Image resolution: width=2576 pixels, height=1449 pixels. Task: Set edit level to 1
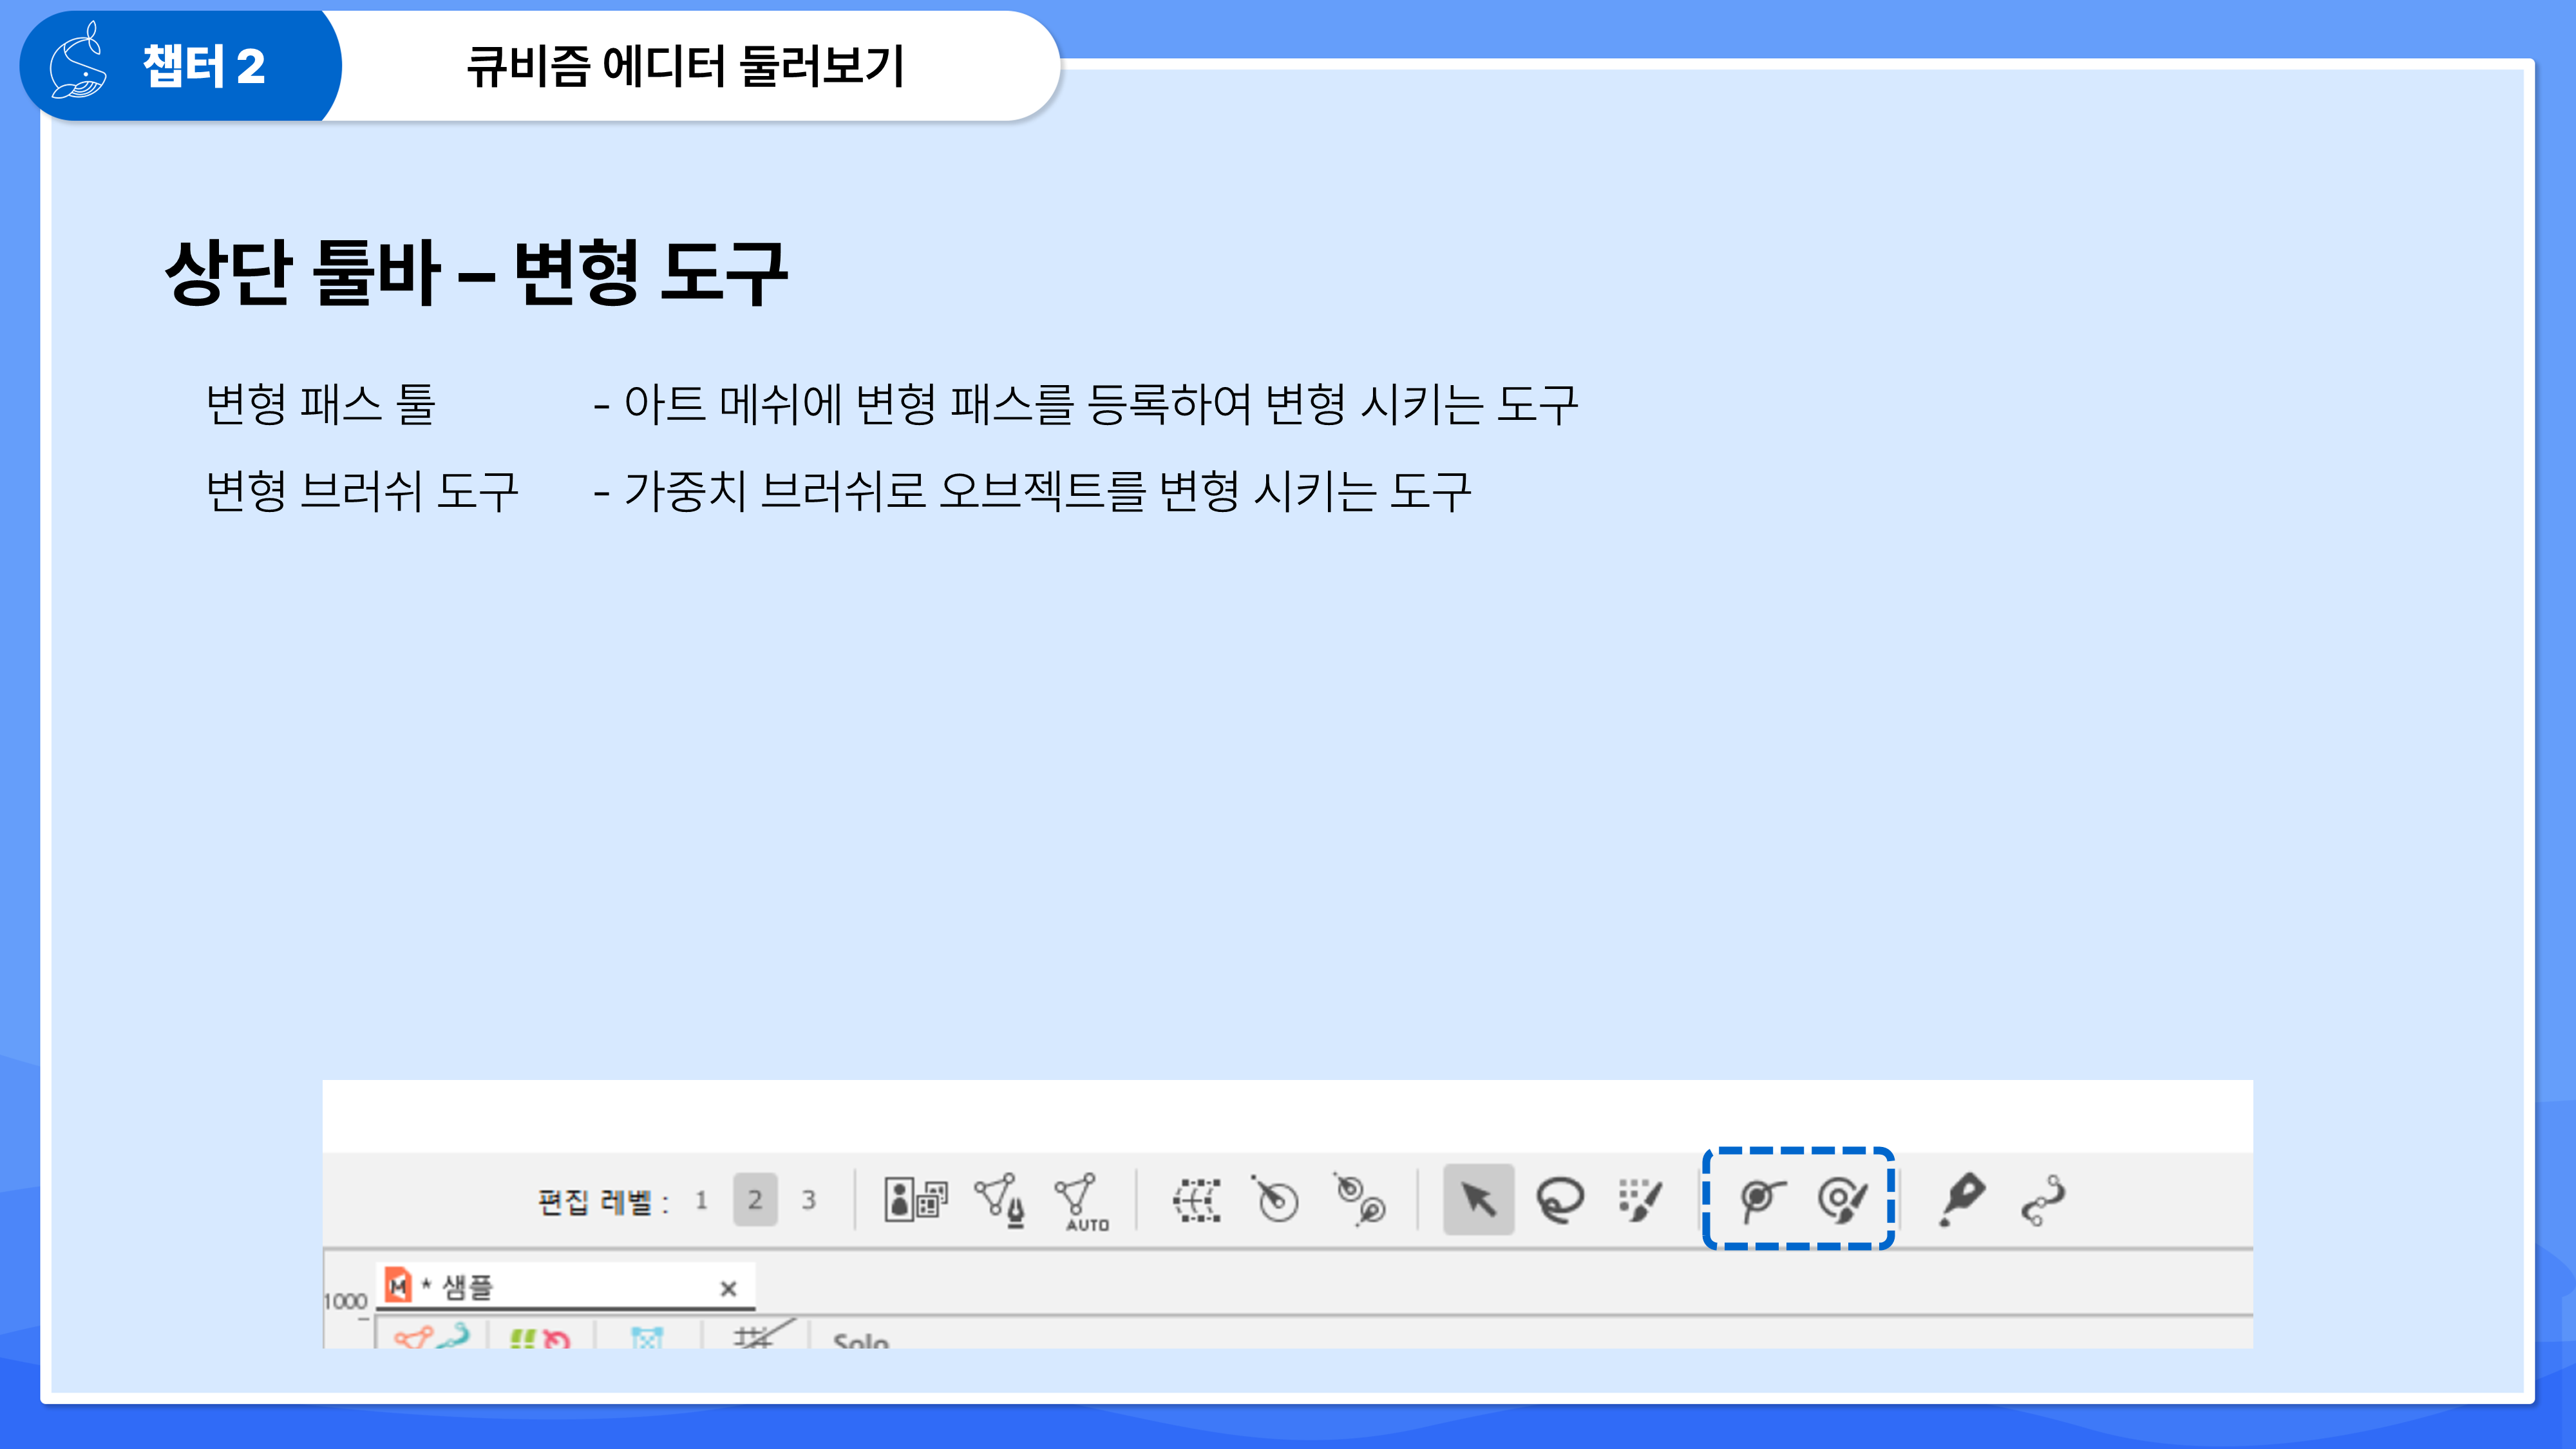pos(701,1200)
